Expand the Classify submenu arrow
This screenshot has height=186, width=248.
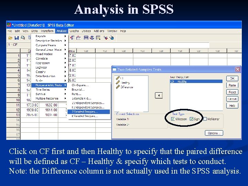(65, 72)
